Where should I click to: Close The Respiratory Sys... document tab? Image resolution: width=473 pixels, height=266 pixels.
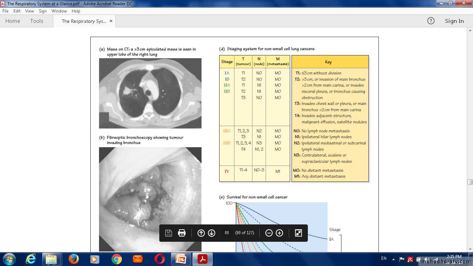111,21
